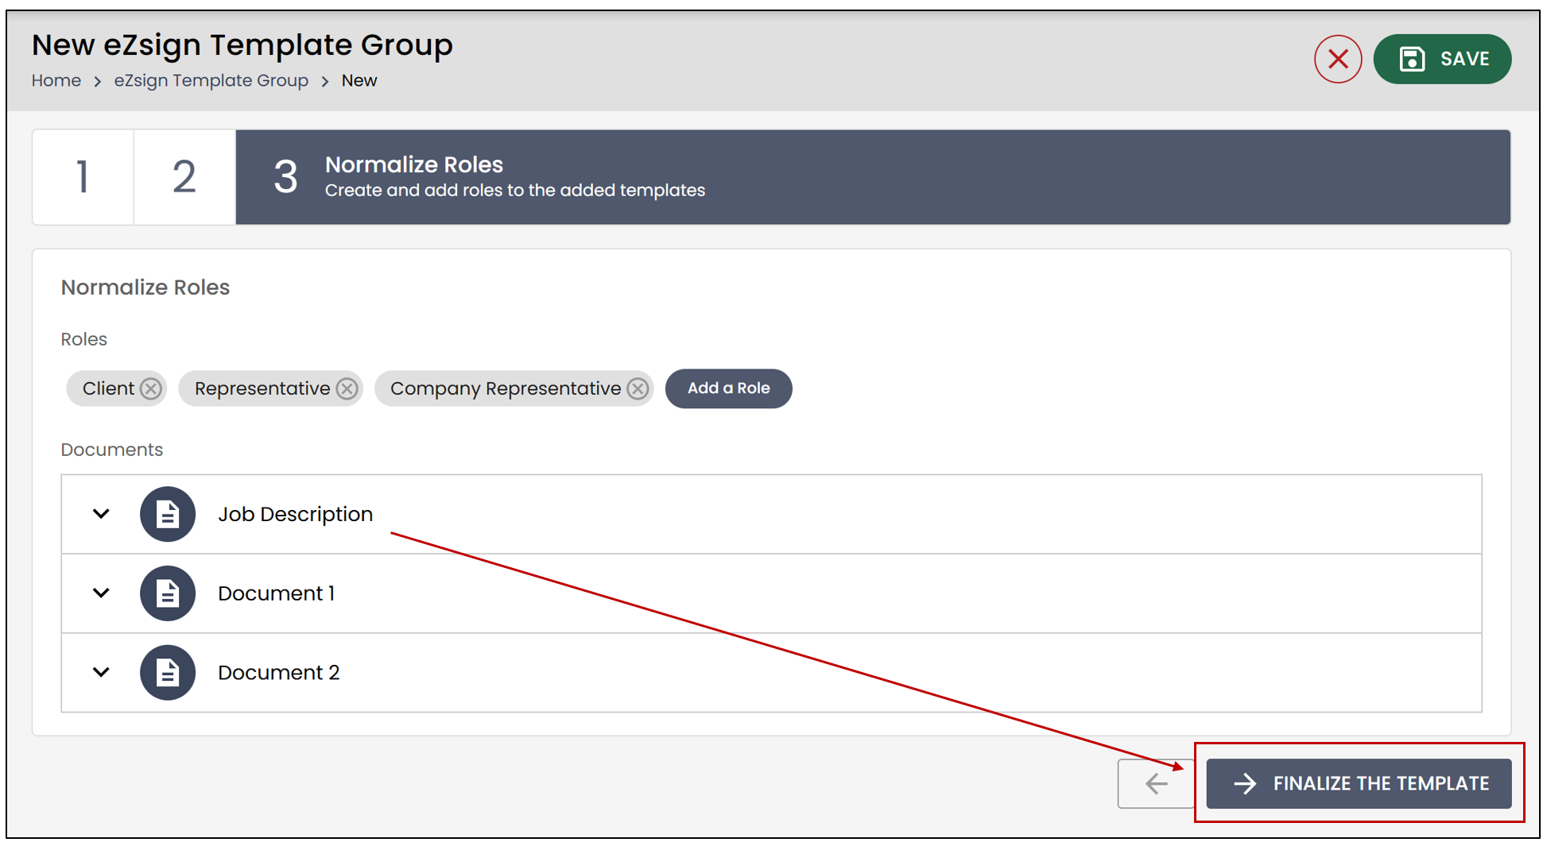This screenshot has height=846, width=1547.
Task: Click Add a Role button
Action: 728,388
